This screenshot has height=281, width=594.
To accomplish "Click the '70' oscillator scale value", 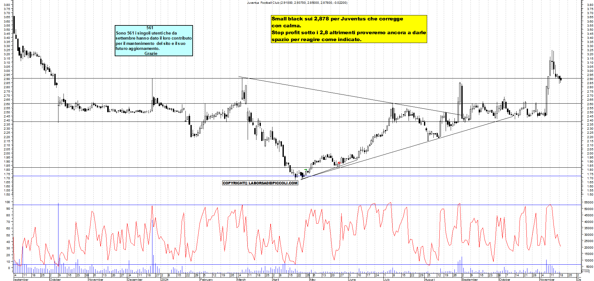I will coord(8,222).
